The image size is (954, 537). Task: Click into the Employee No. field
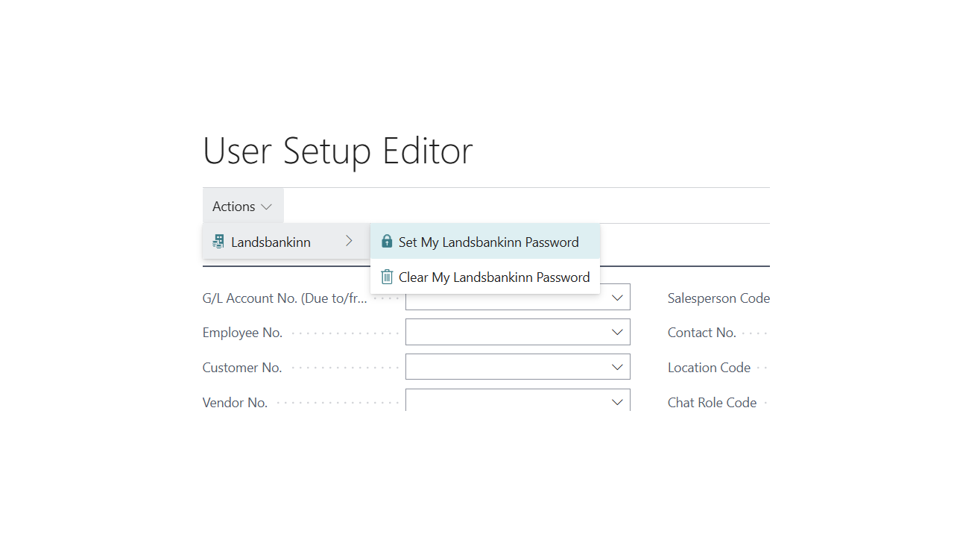click(x=518, y=332)
